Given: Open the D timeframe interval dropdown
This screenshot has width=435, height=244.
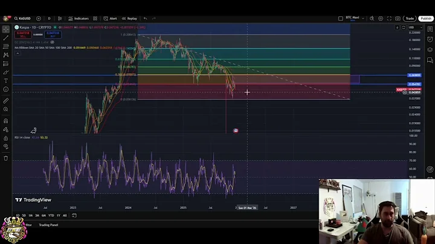Looking at the screenshot, I should coord(49,19).
